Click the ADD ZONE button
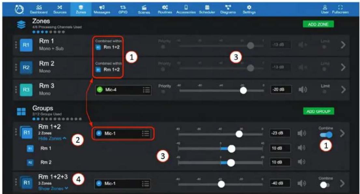The image size is (360, 194). click(x=318, y=24)
